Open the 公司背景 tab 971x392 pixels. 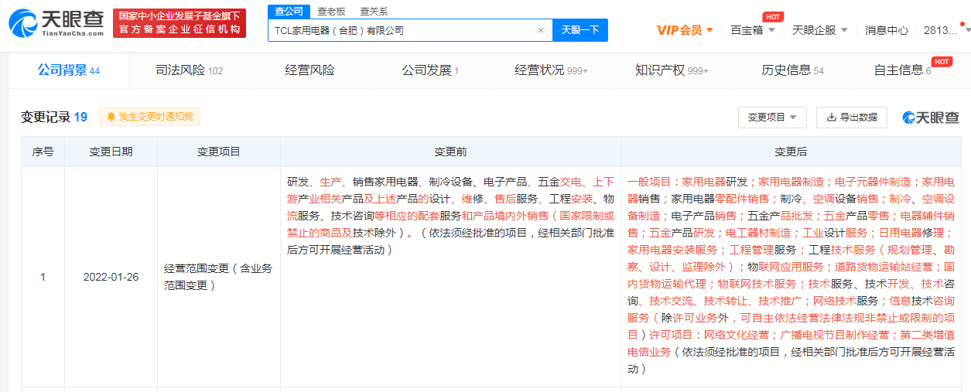pyautogui.click(x=68, y=70)
